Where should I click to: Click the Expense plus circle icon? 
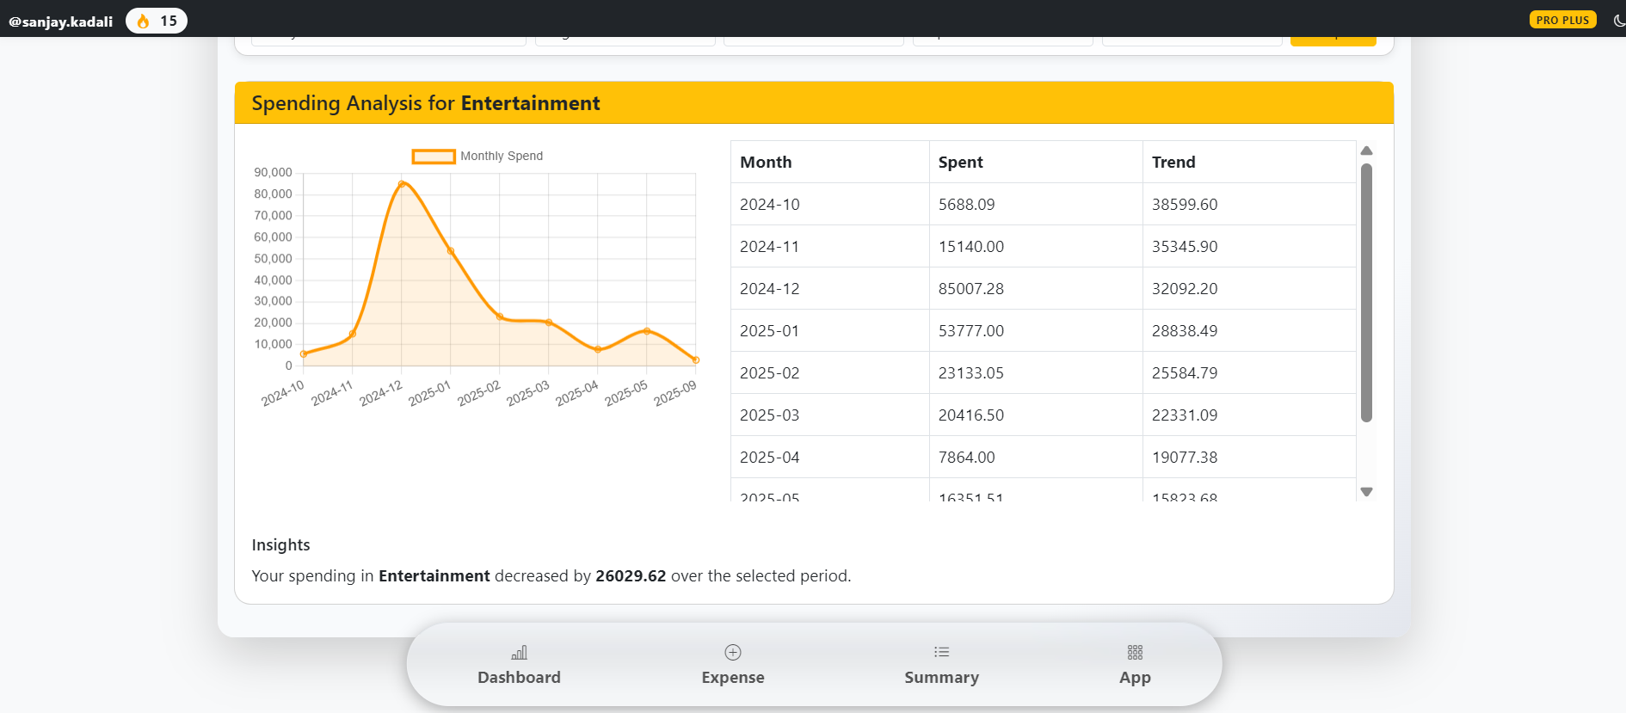pyautogui.click(x=733, y=652)
